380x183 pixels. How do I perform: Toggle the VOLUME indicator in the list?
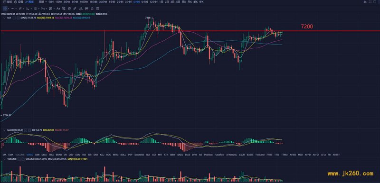point(20,155)
